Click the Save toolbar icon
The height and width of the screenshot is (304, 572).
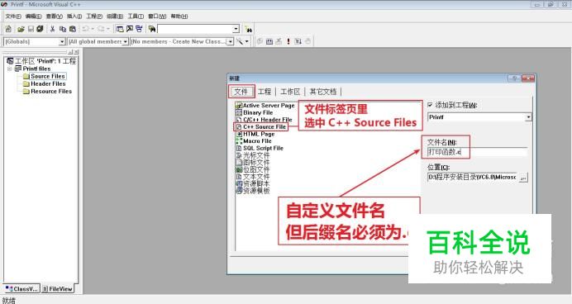tap(31, 29)
